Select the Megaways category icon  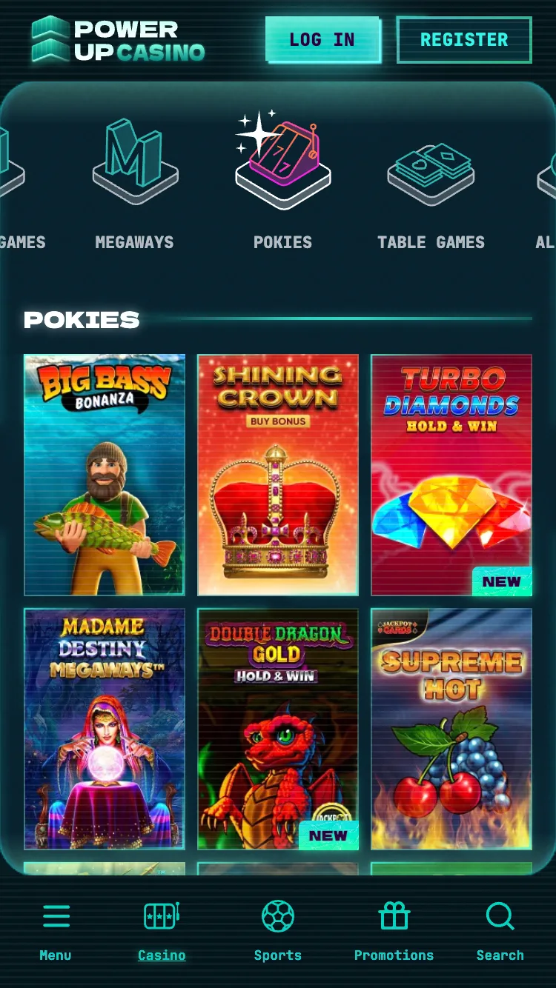click(135, 160)
